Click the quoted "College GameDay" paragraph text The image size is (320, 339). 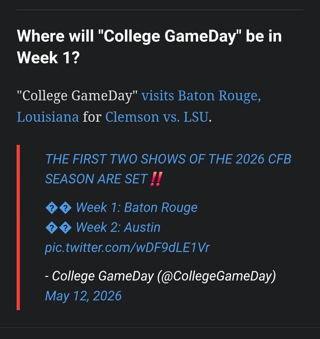coord(77,95)
